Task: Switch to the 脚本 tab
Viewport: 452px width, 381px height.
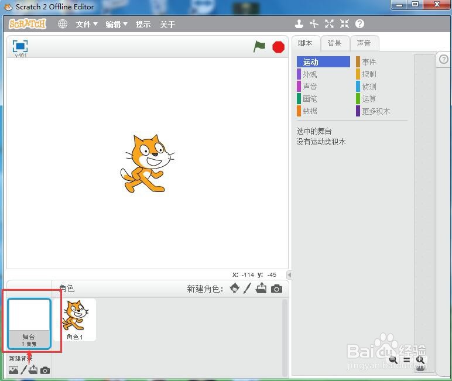Action: (x=306, y=43)
